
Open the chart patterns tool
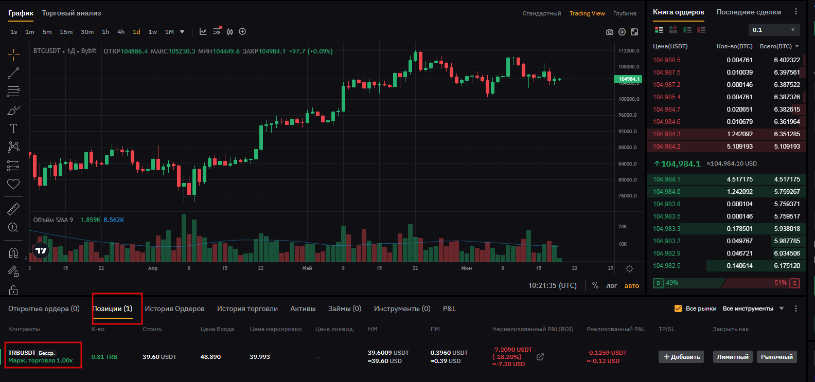pos(14,147)
